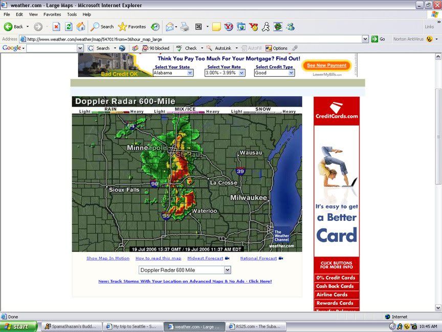This screenshot has width=442, height=332.
Task: Print page with printer icon
Action: (x=185, y=27)
